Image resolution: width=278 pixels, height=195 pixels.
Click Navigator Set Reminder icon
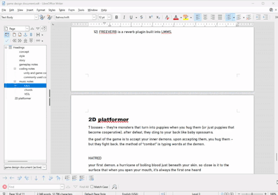[31, 34]
